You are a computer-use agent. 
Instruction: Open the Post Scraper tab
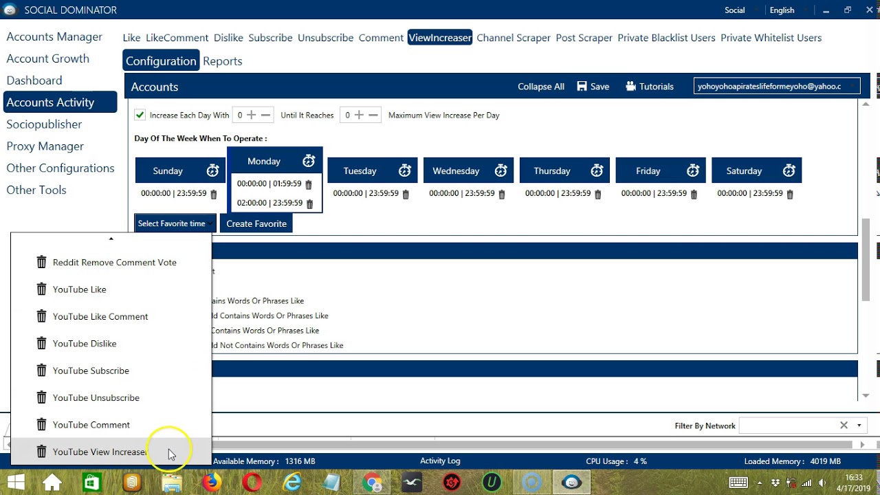pos(584,38)
